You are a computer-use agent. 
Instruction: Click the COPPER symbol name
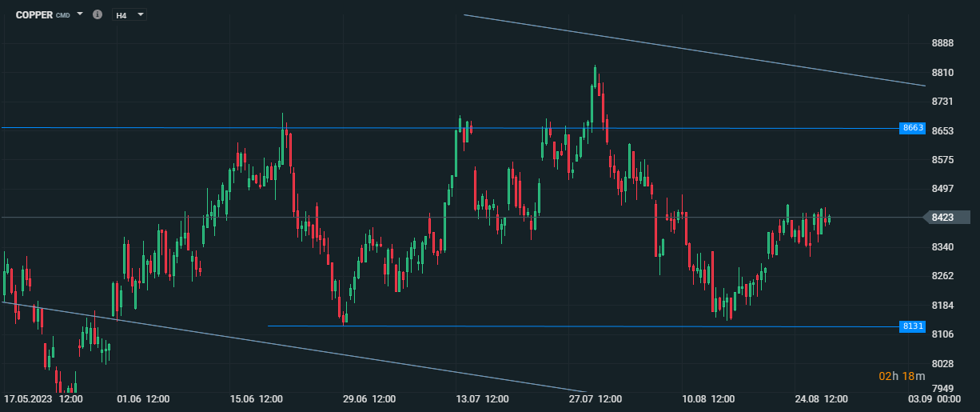[34, 15]
